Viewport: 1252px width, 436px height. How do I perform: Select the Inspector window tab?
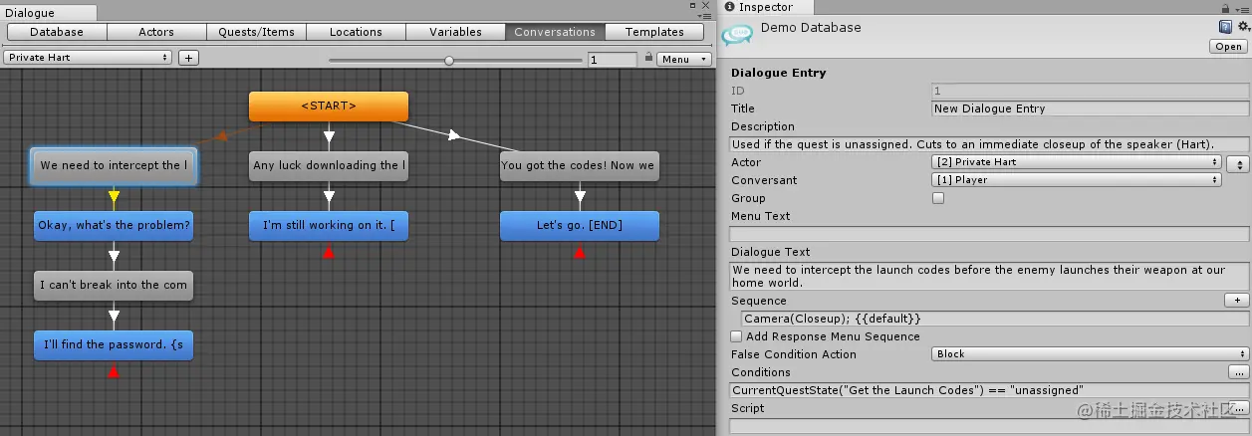click(x=767, y=8)
